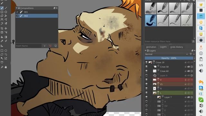Select the Freehand Brush tool
Viewport: 206px width, 116px height.
click(x=2, y=8)
